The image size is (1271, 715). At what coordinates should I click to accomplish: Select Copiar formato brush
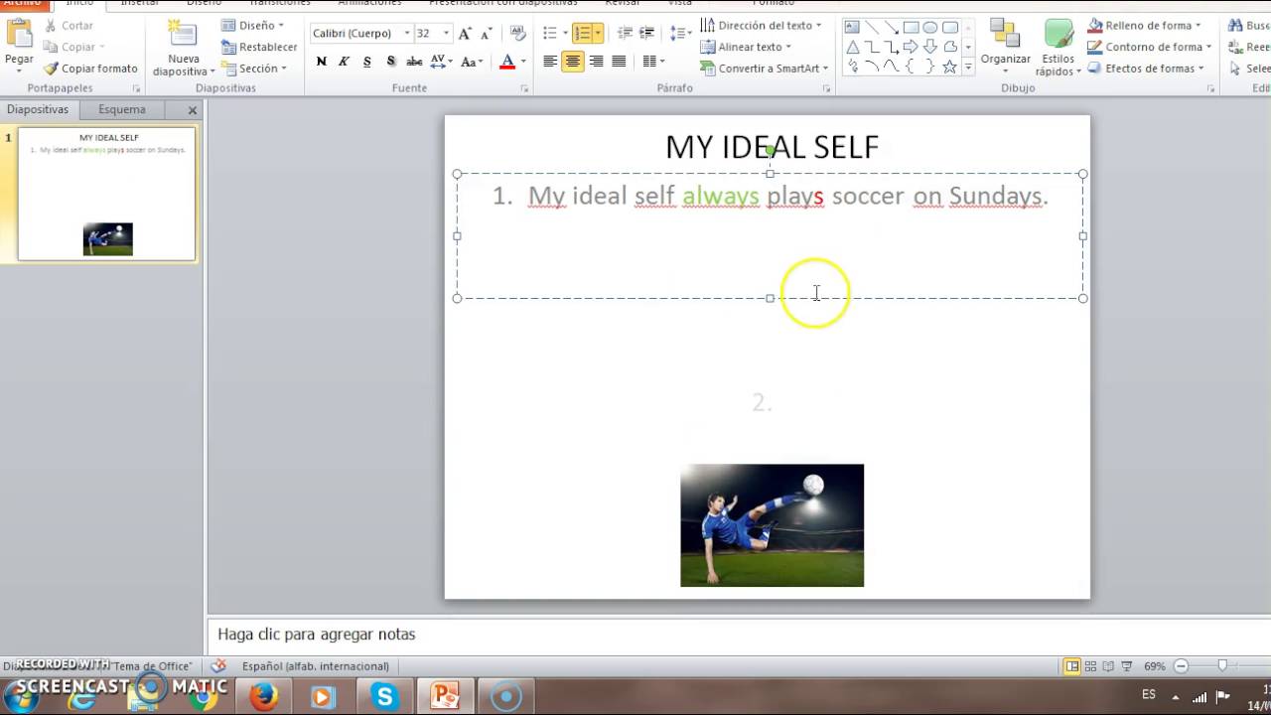coord(90,69)
